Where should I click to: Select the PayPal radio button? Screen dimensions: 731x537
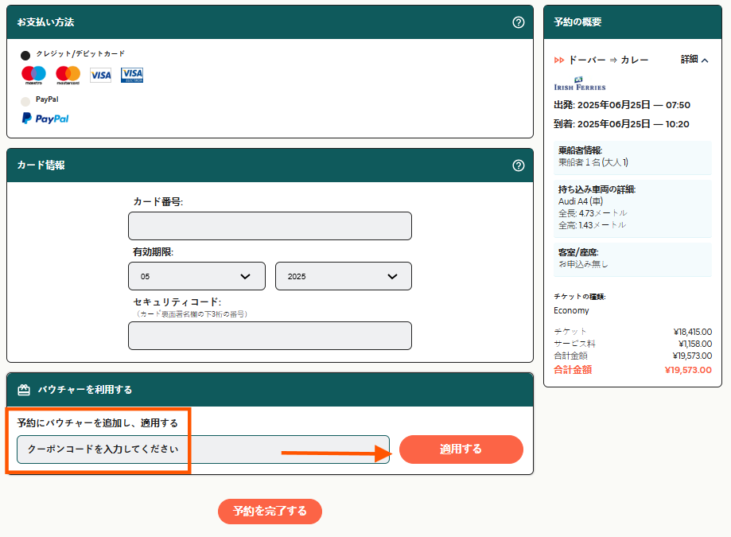[25, 101]
